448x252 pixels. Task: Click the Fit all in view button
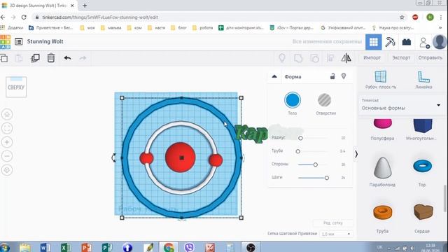[7, 128]
